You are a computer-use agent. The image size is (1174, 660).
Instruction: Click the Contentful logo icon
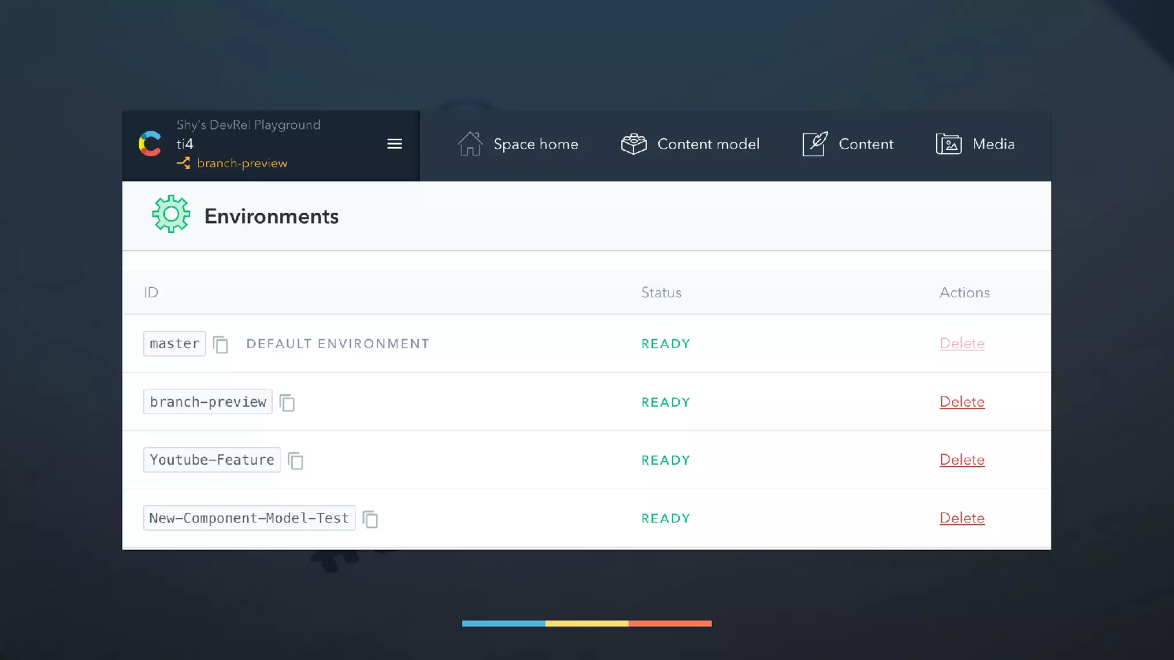coord(150,144)
